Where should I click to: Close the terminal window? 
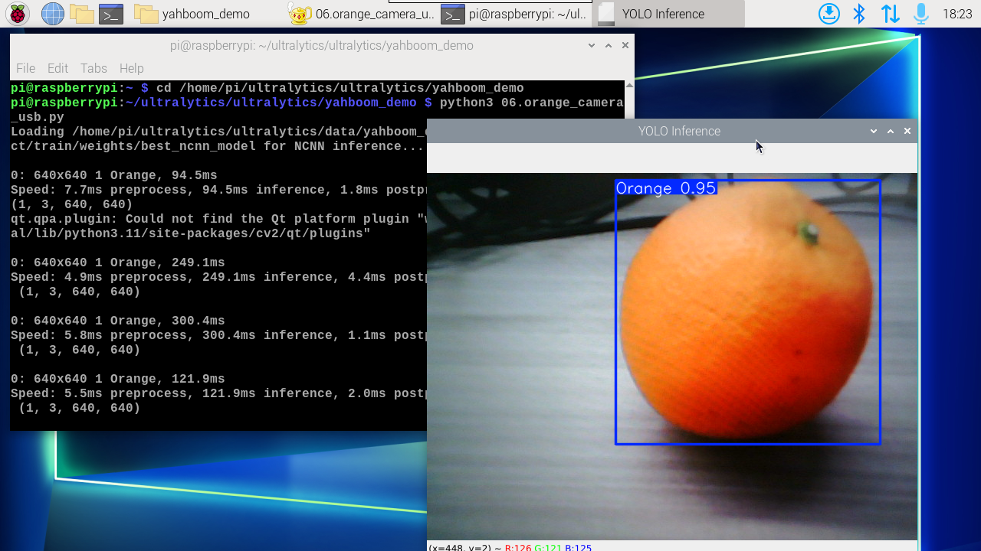click(625, 46)
